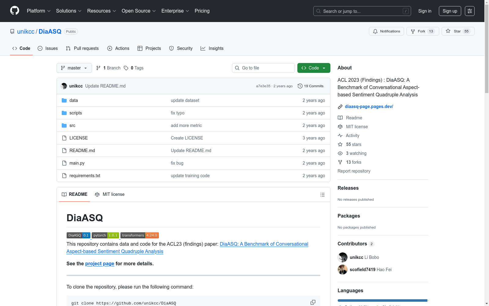Screen dimensions: 489x306
Task: Click the LICENSE file icon
Action: click(64, 138)
